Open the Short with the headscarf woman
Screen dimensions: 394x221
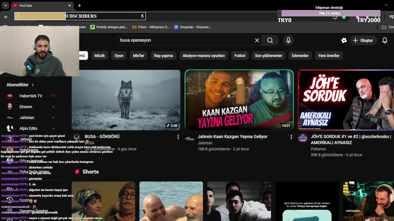click(103, 201)
